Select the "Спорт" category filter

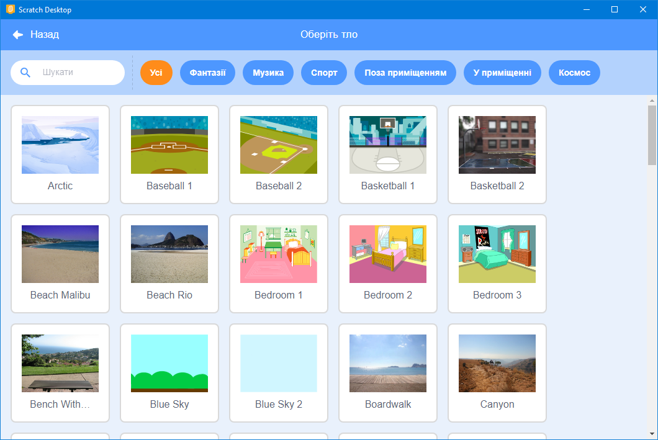[323, 72]
